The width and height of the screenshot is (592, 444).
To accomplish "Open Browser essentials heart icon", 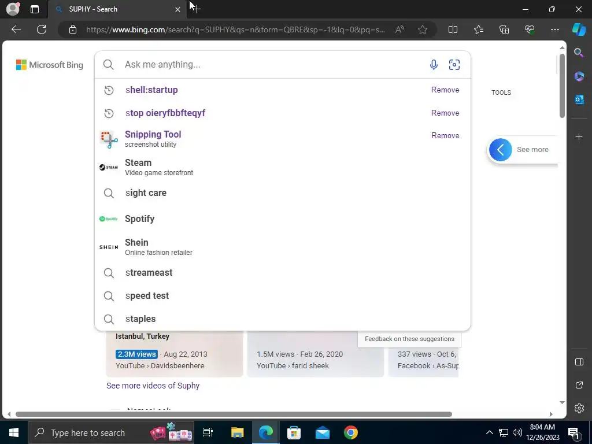I will pyautogui.click(x=530, y=29).
